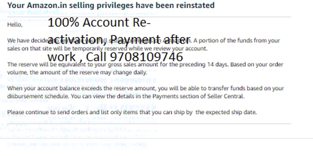This screenshot has width=313, height=156.
Task: Click the '100% Account Re-' overlay text
Action: tap(99, 22)
